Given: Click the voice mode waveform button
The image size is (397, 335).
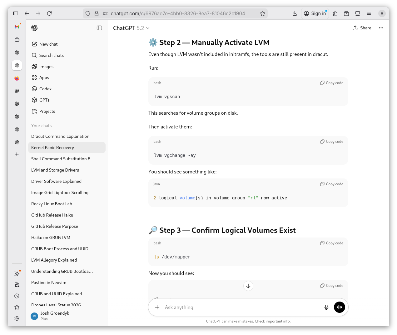Looking at the screenshot, I should tap(339, 307).
